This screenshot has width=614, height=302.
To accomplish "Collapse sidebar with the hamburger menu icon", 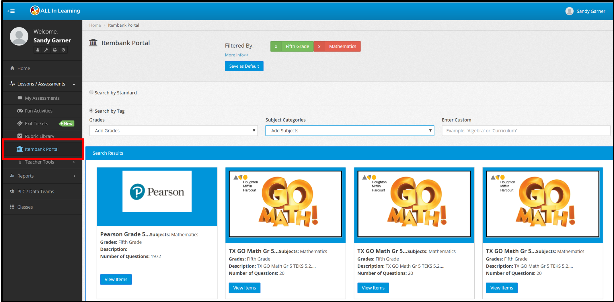I will [x=11, y=11].
